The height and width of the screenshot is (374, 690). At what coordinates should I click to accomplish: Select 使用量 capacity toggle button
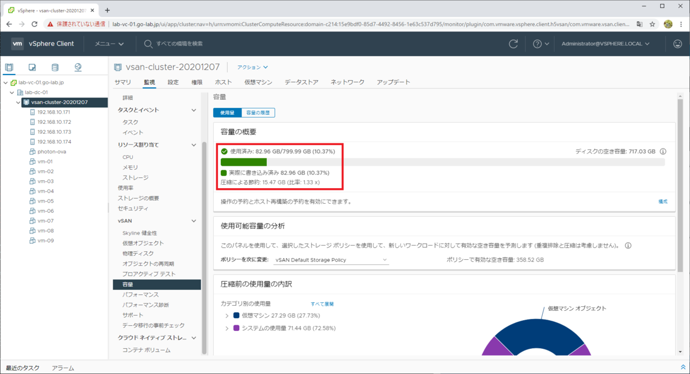(227, 113)
